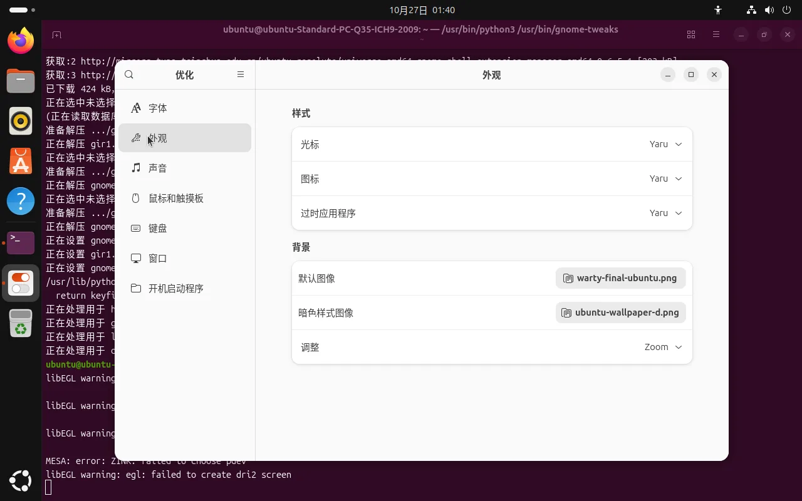Open the 调整 Zoom dropdown
The width and height of the screenshot is (802, 501).
click(492, 347)
